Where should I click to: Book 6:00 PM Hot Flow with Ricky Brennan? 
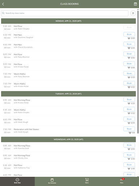129,54
